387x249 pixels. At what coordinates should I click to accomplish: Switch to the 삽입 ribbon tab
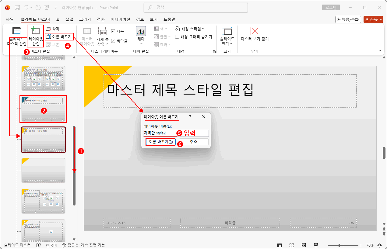(70, 19)
